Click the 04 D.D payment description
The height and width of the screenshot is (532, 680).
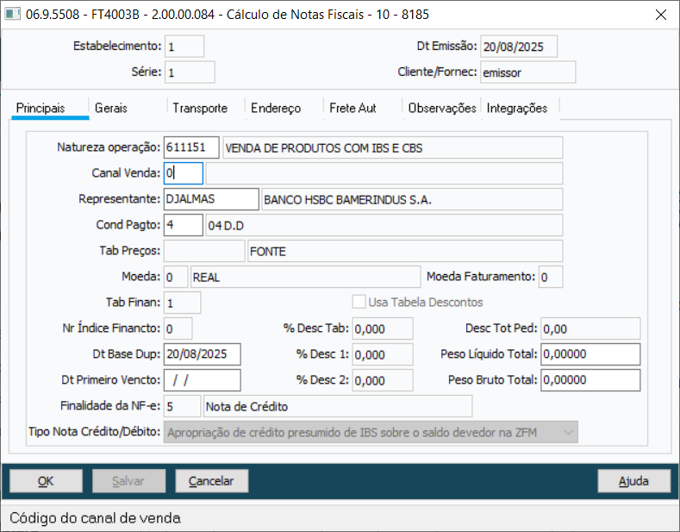(x=384, y=225)
